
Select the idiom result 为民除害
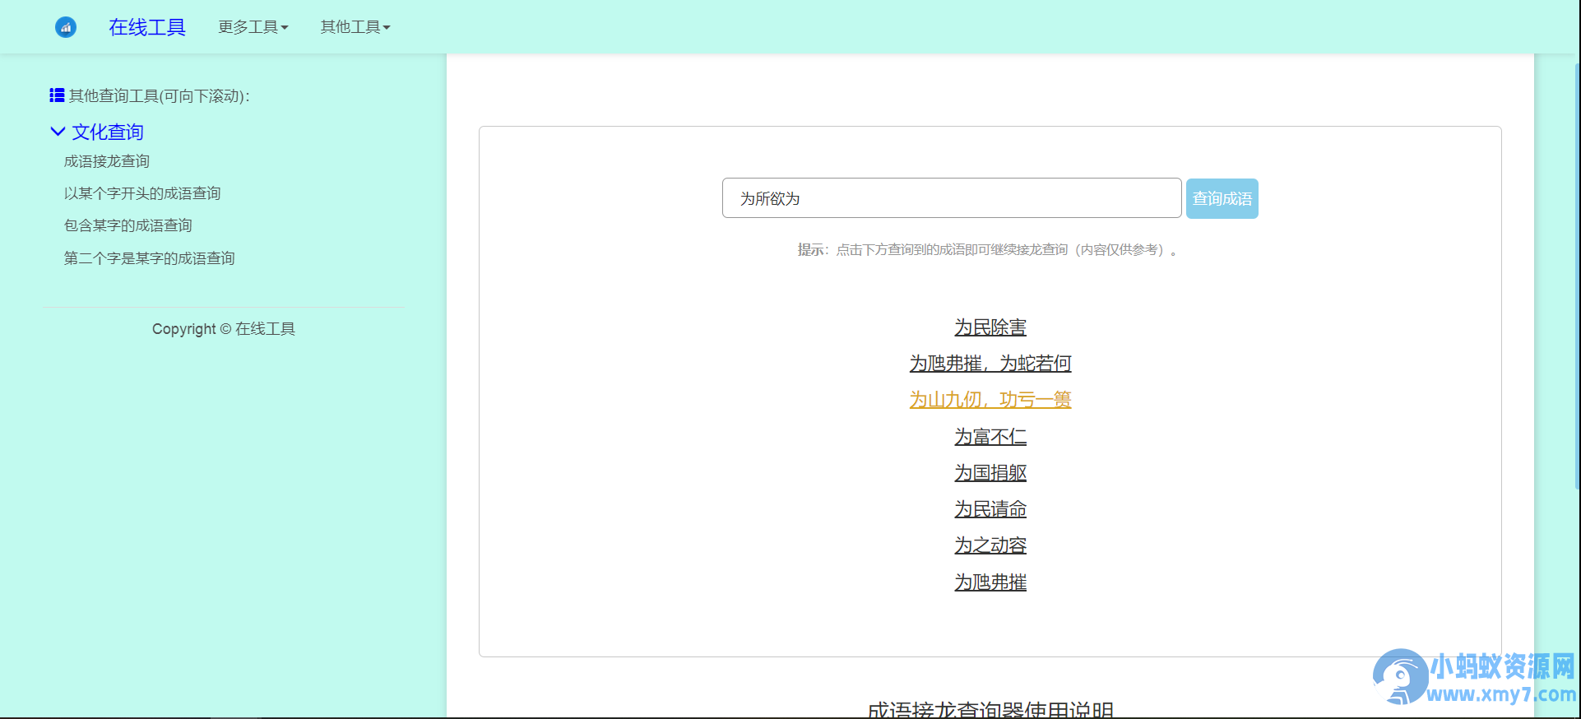(x=990, y=327)
